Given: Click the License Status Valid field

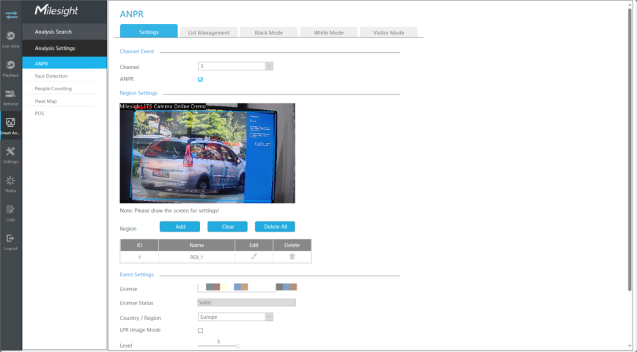Looking at the screenshot, I should coord(246,302).
